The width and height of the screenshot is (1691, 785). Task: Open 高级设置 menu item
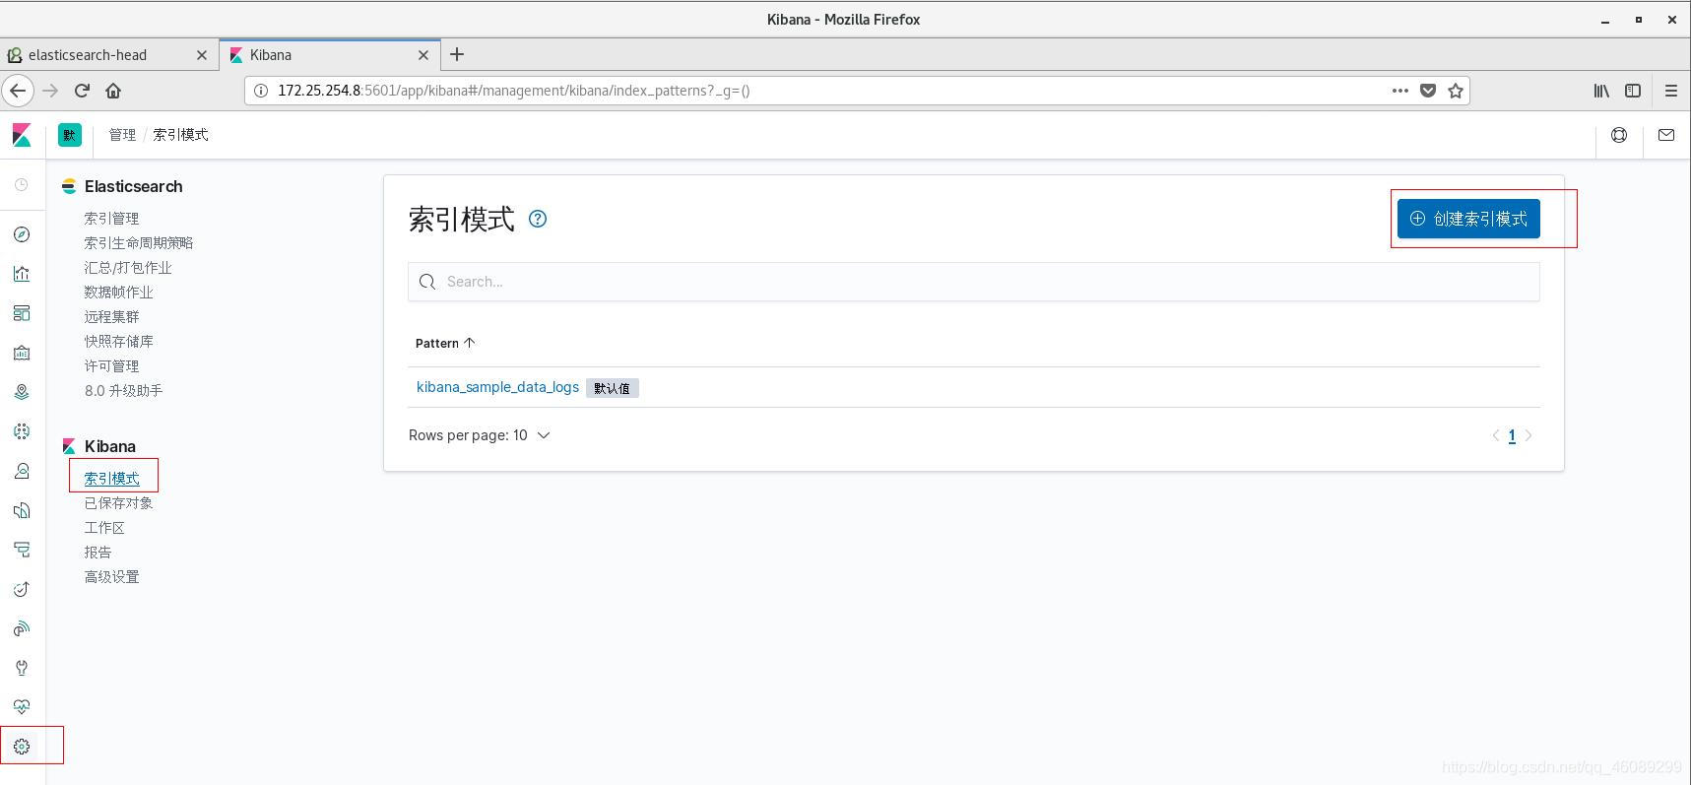click(x=111, y=577)
